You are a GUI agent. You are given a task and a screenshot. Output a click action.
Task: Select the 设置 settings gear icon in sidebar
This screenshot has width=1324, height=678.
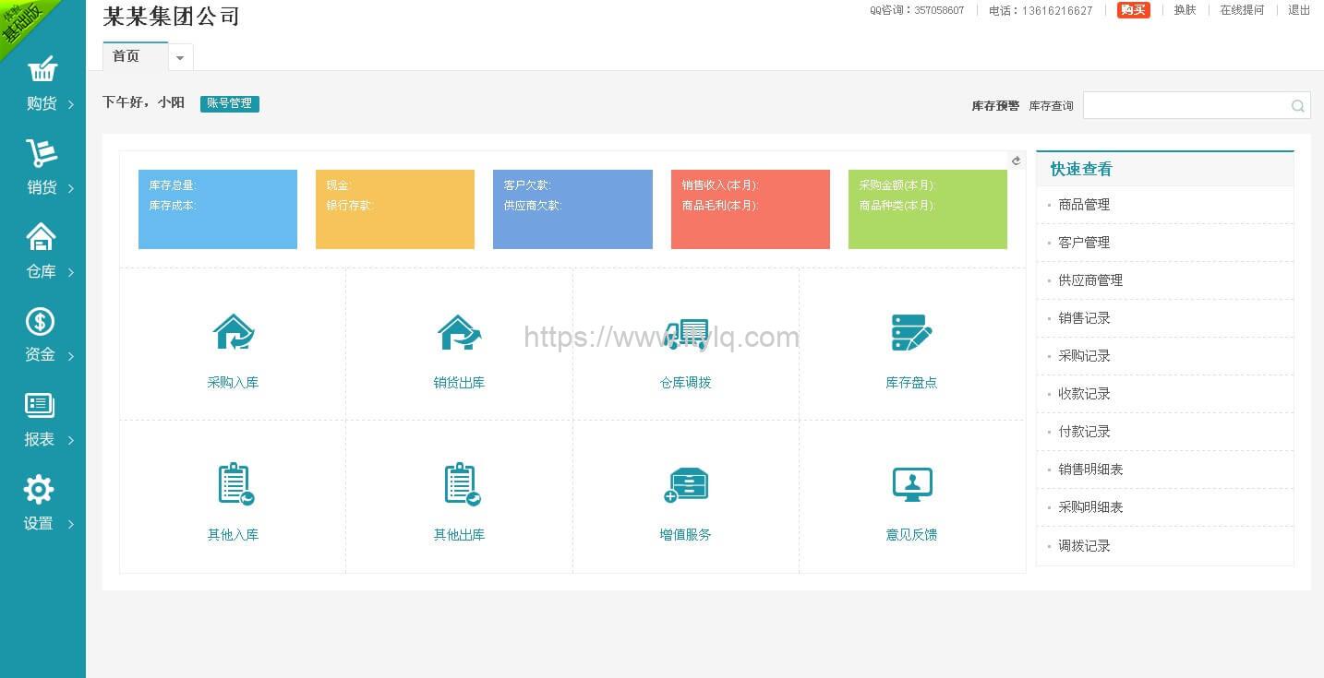(41, 489)
